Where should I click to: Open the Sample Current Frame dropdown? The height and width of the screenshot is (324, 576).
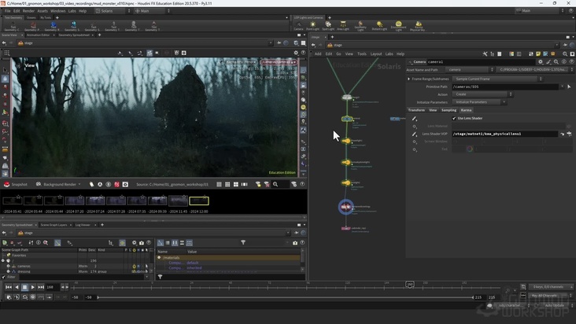point(497,79)
